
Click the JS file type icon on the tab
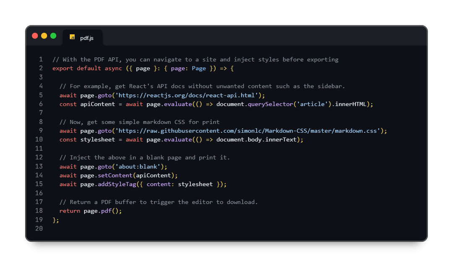point(72,37)
